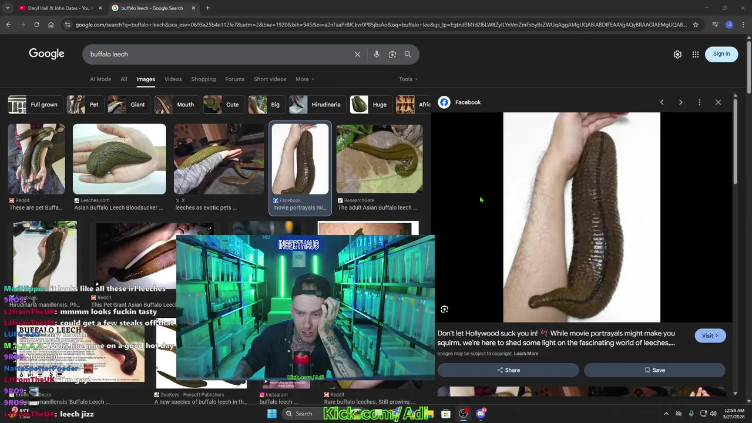752x423 pixels.
Task: Show hidden system tray icons
Action: [x=666, y=414]
